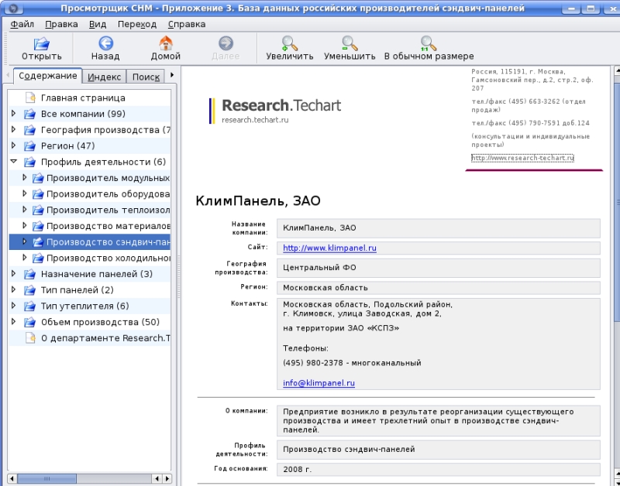Expand Производство сэндвич-пан subnode
620x486 pixels.
coord(25,241)
